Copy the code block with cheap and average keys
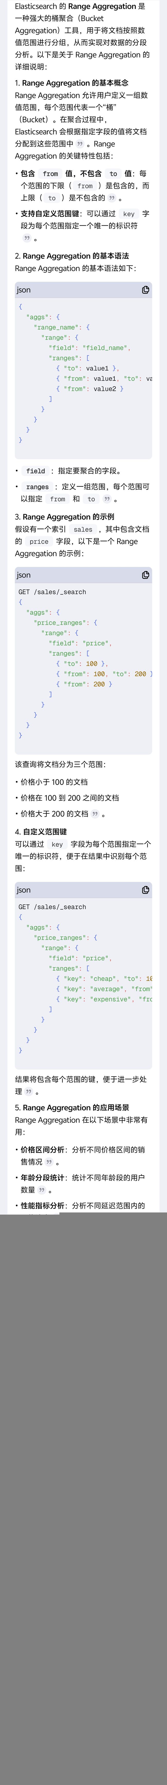The height and width of the screenshot is (1785, 167). click(x=146, y=890)
